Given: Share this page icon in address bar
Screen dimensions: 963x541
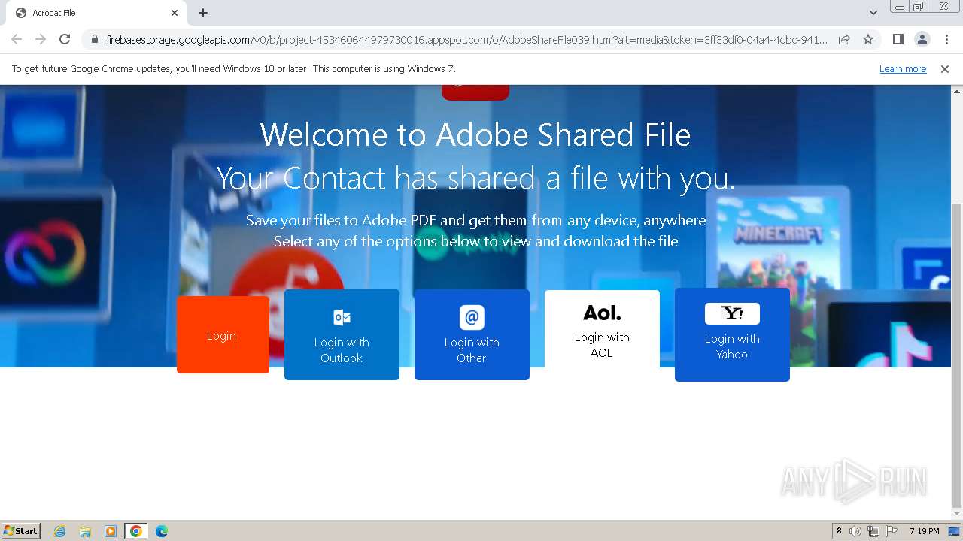Looking at the screenshot, I should click(844, 39).
